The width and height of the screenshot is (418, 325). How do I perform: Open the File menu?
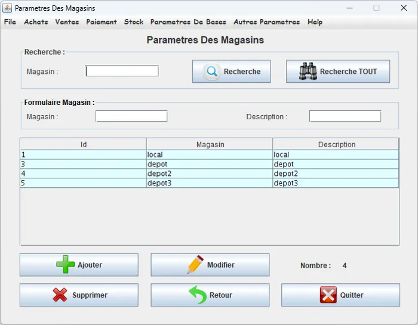tap(10, 22)
